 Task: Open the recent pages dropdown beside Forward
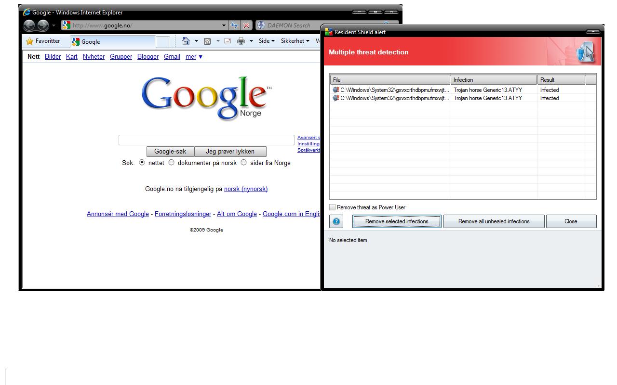[54, 26]
